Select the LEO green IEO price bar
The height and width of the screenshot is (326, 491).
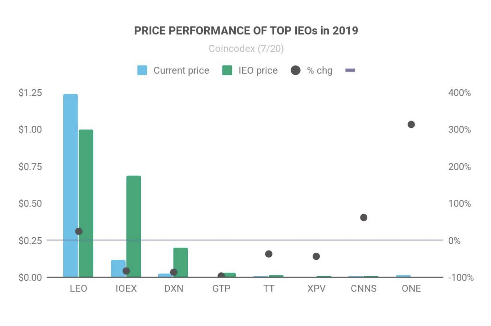86,203
